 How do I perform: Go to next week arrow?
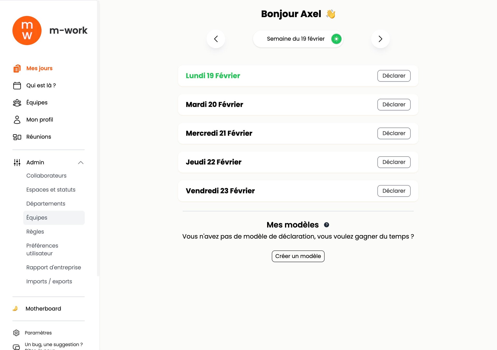(x=380, y=39)
